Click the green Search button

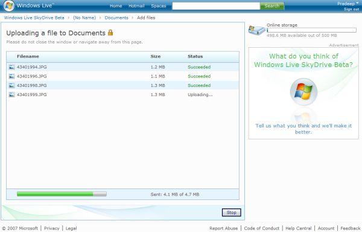(x=272, y=6)
